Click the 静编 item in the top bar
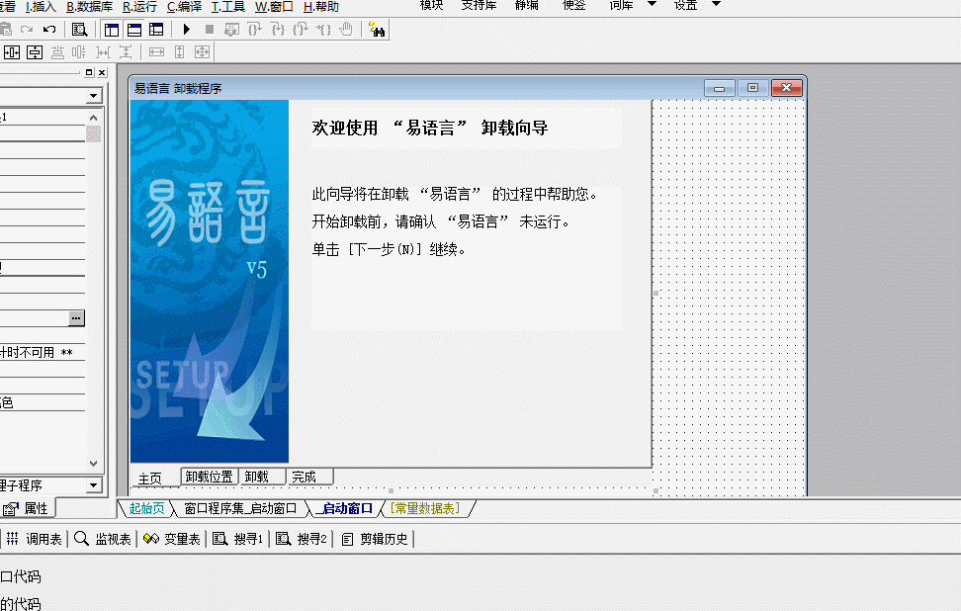961x611 pixels. pos(526,5)
